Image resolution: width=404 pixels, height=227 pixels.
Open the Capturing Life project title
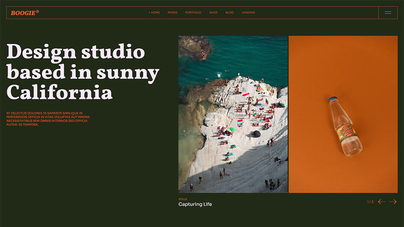(x=195, y=204)
